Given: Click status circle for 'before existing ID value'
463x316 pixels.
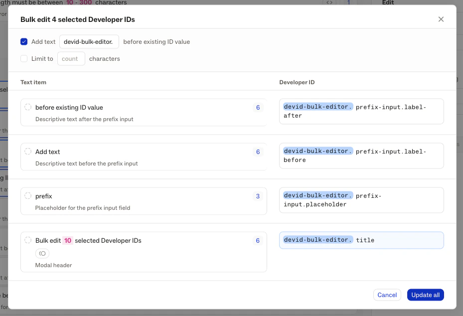Looking at the screenshot, I should [28, 107].
